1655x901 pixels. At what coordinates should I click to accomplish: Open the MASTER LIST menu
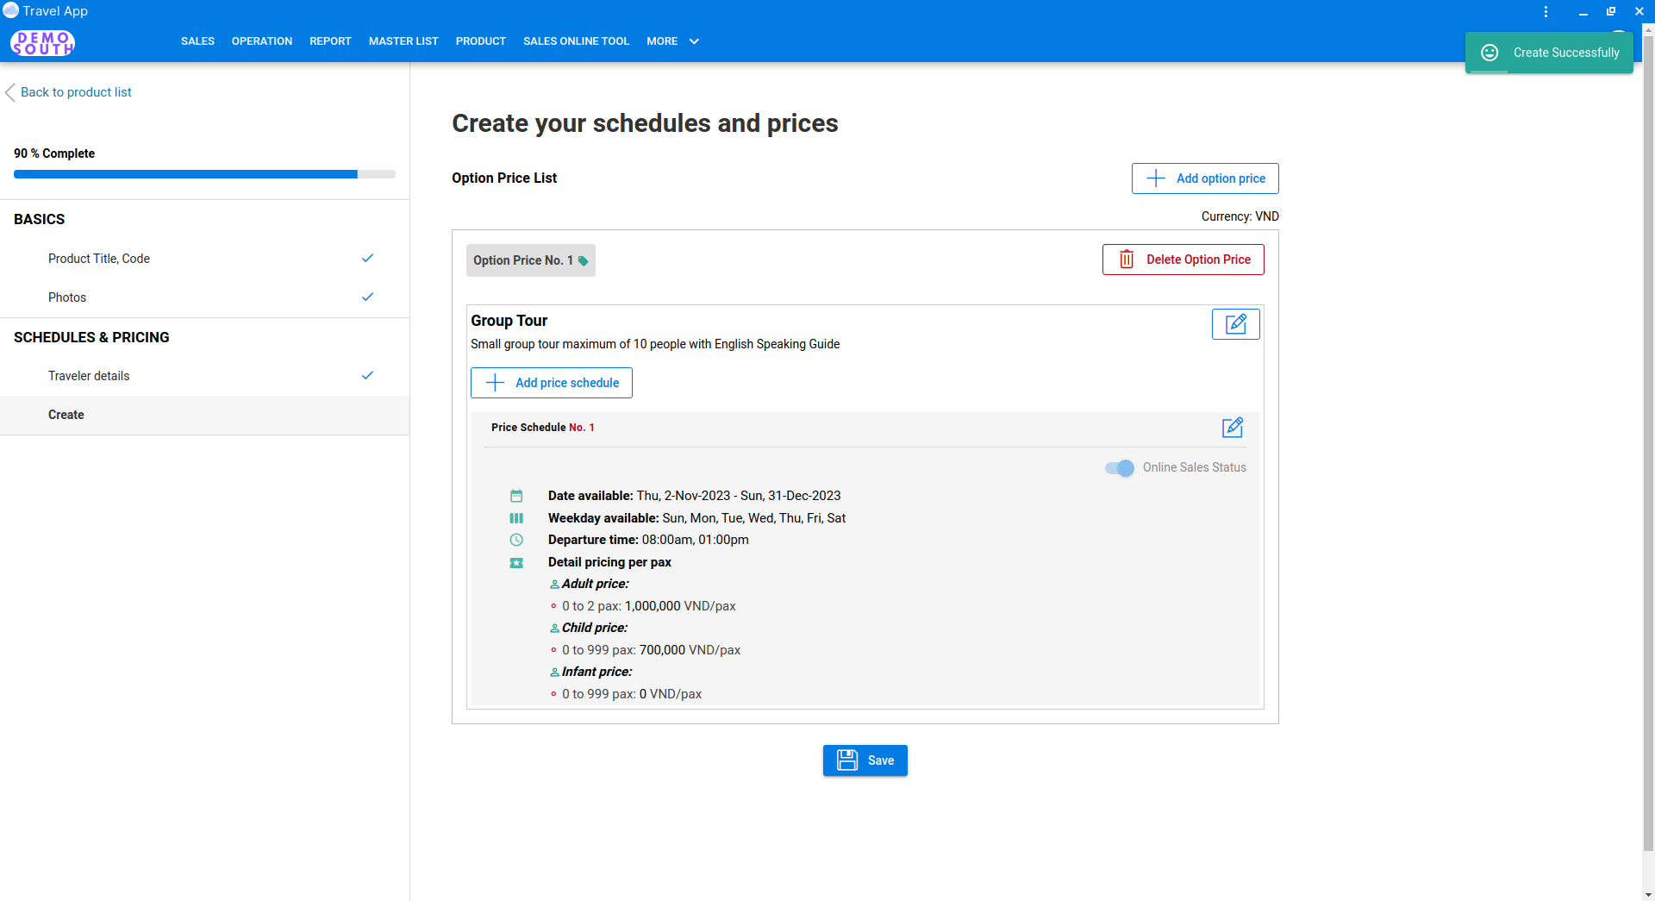coord(403,41)
